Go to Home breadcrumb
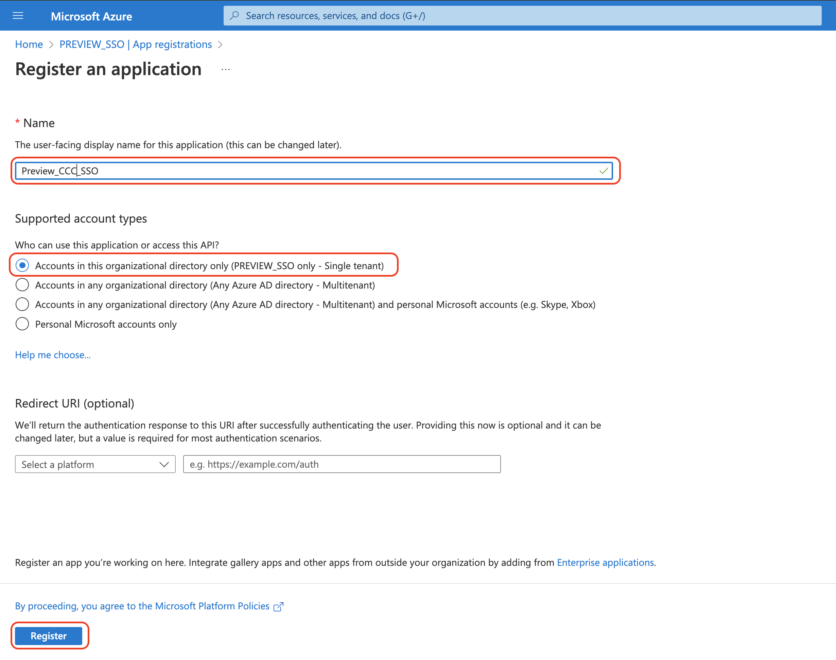836x660 pixels. [x=29, y=45]
